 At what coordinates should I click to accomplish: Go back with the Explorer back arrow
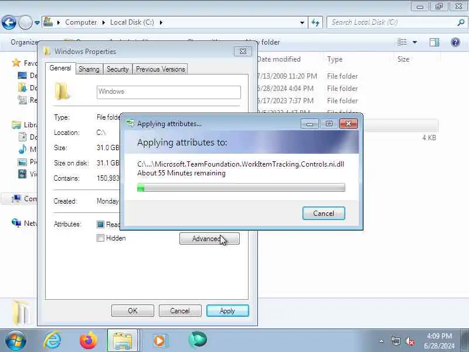click(x=9, y=22)
